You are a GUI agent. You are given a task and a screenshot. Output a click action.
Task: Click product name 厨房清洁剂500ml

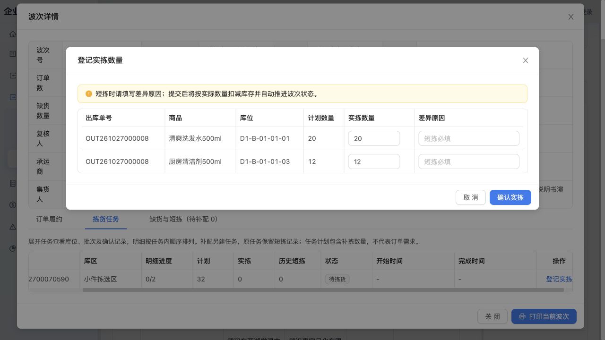point(195,161)
